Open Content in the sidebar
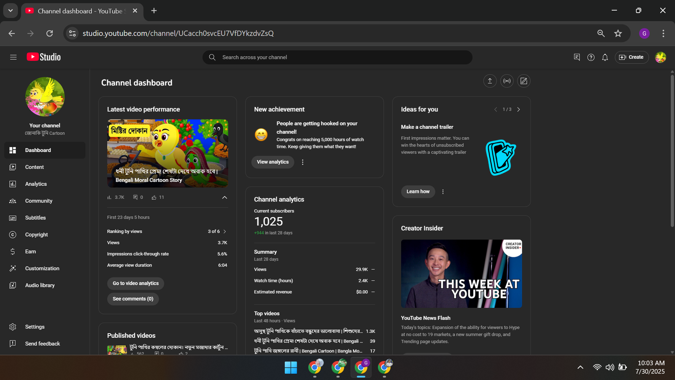This screenshot has height=380, width=675. tap(45, 167)
